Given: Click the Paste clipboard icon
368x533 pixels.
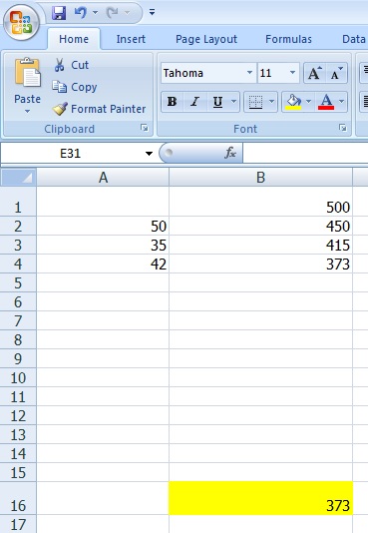Looking at the screenshot, I should [x=28, y=73].
